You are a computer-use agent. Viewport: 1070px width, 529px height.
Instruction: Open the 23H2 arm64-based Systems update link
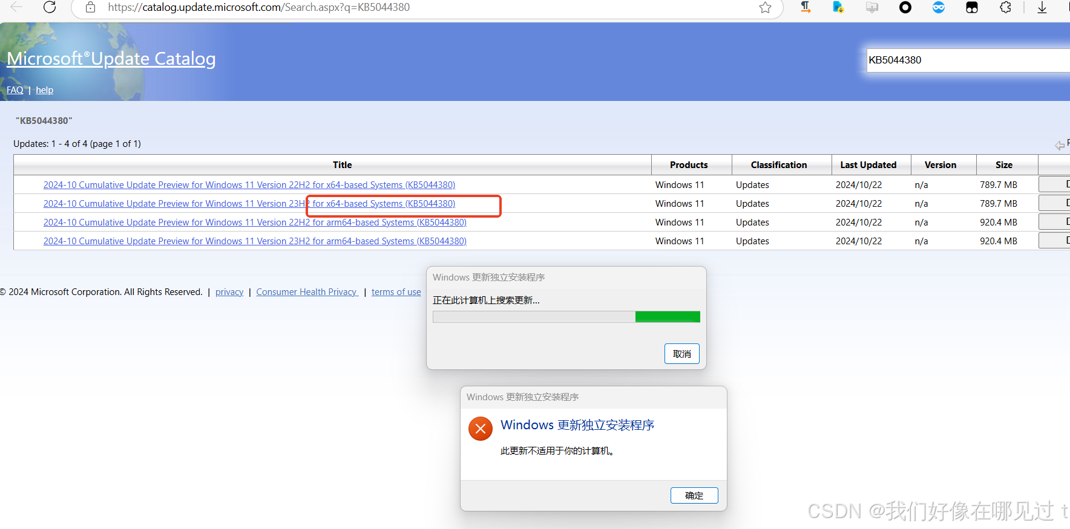(x=255, y=241)
